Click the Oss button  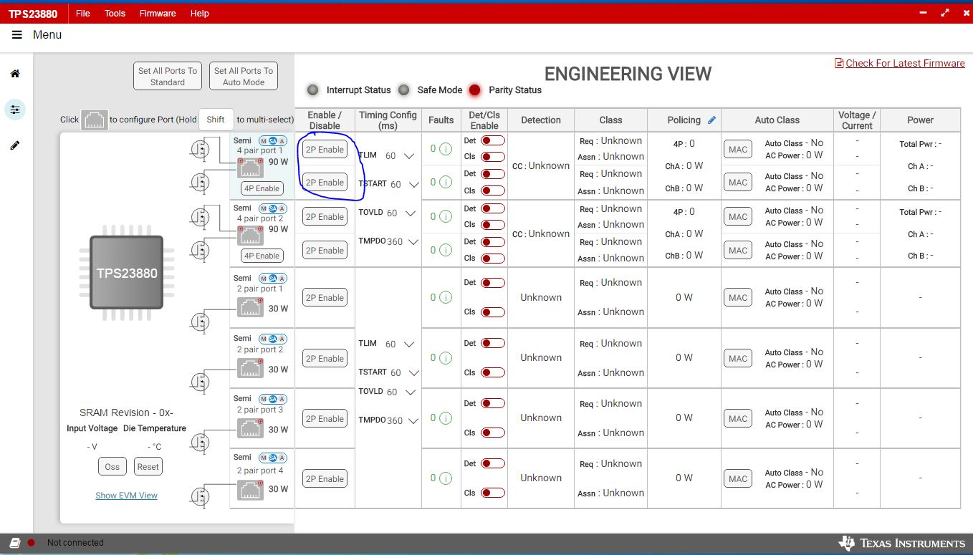click(x=112, y=466)
